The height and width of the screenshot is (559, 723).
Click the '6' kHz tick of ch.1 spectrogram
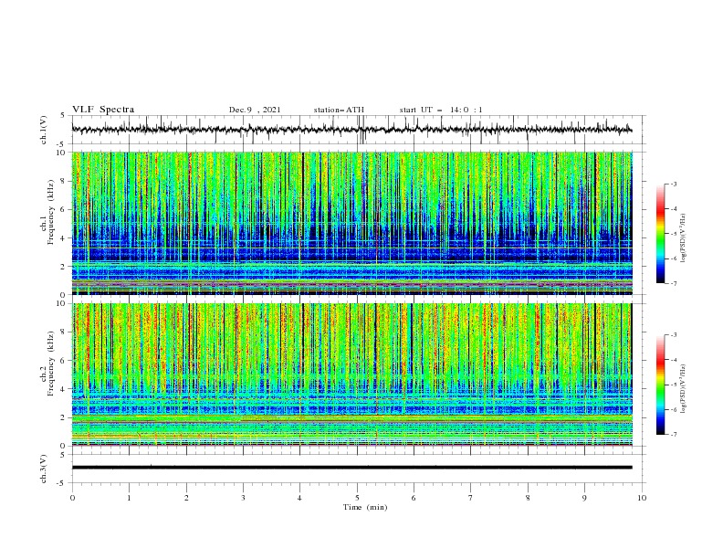pos(64,209)
